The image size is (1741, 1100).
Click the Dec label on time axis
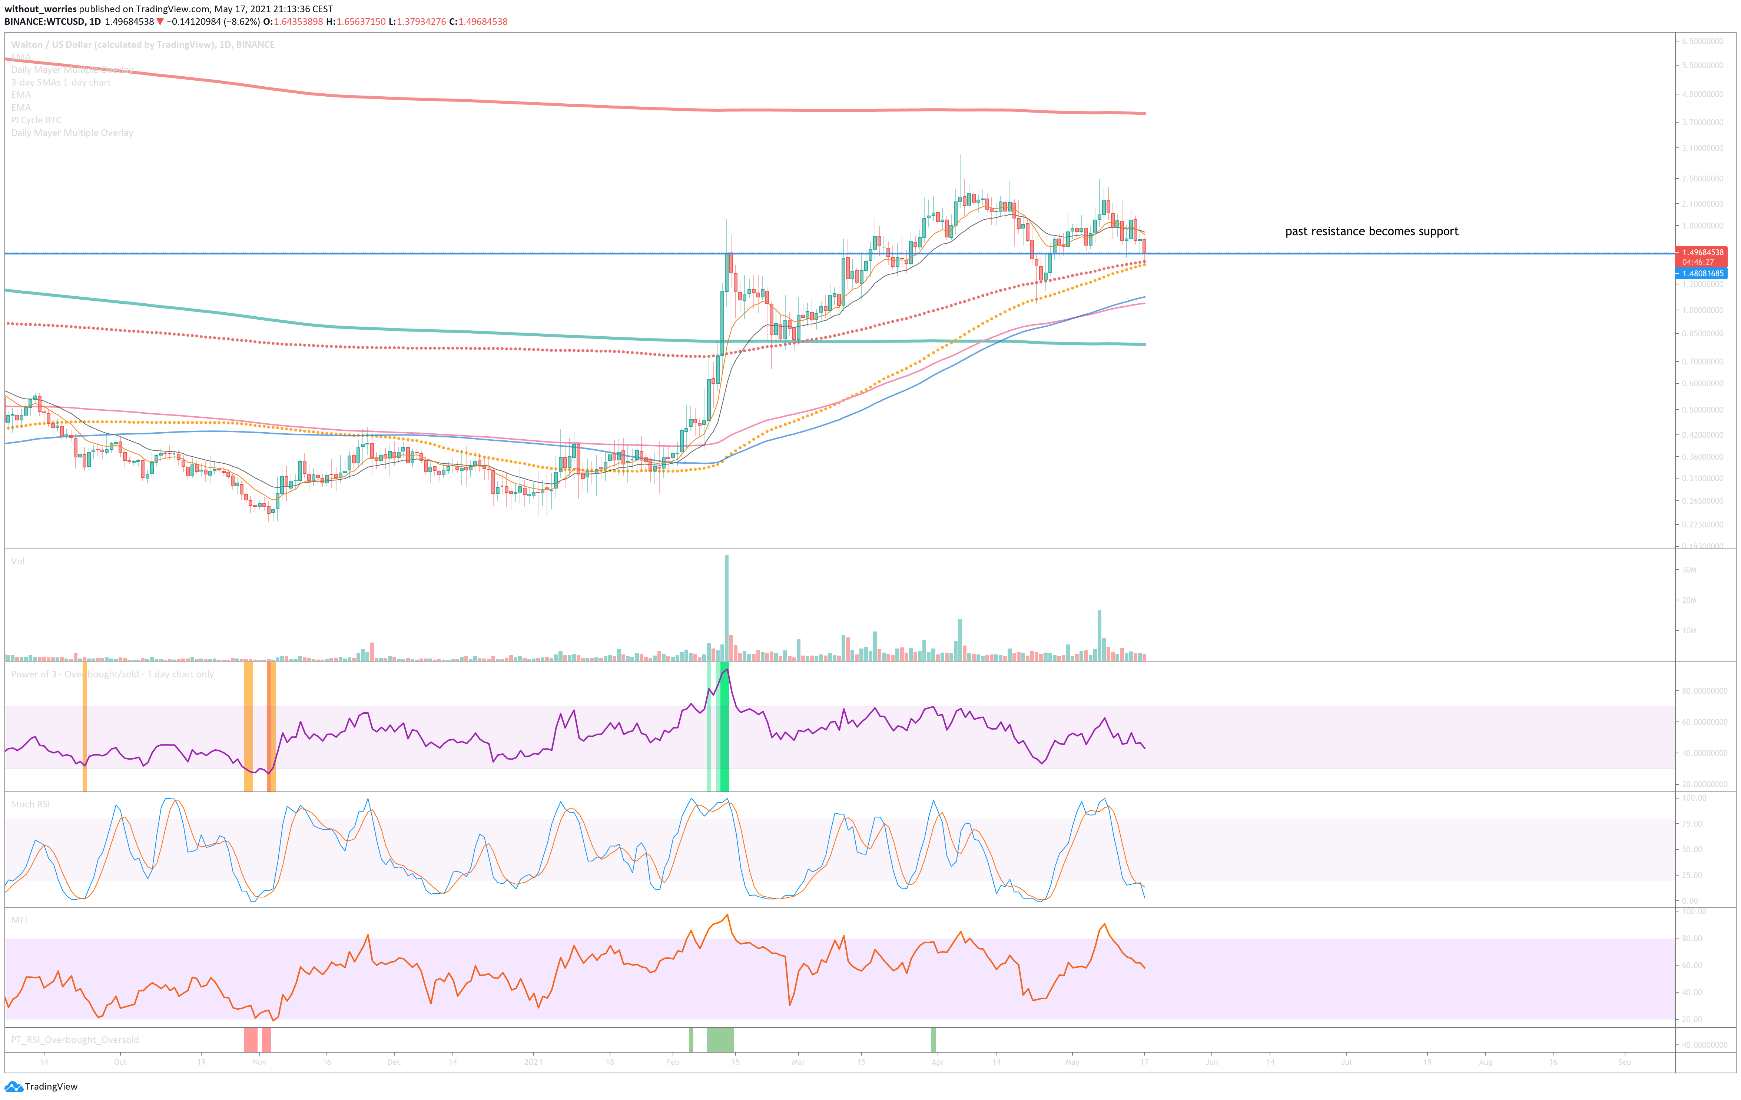[x=394, y=1062]
